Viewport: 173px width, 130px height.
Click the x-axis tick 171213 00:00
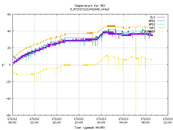101,121
